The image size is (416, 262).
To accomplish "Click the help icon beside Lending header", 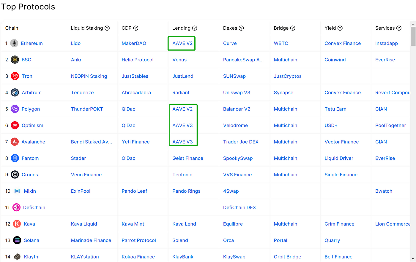I will tap(195, 28).
